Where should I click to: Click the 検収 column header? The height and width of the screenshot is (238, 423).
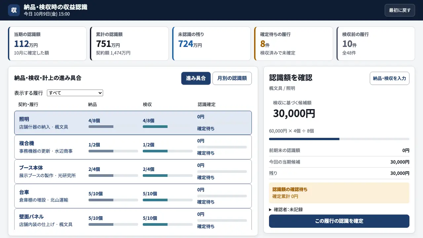tap(147, 104)
